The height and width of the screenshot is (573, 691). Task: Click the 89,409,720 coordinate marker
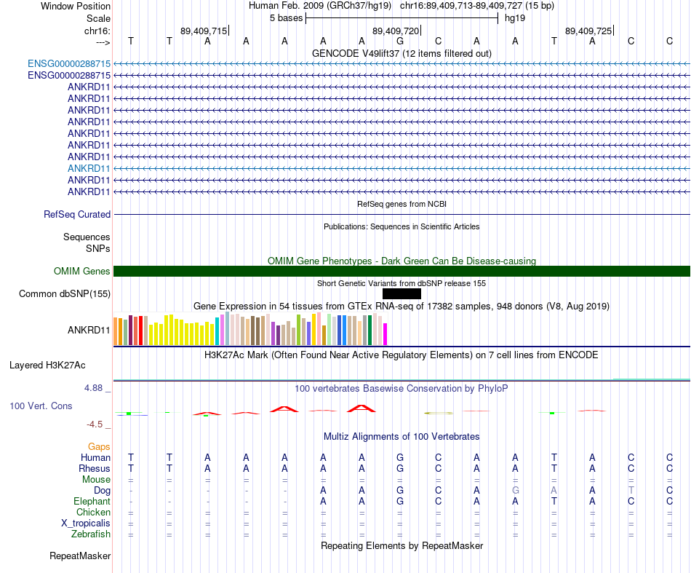point(396,31)
